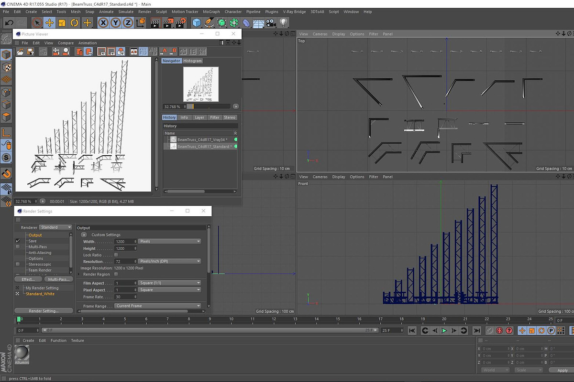Adjust the Picture Viewer Navigator zoom slider
This screenshot has height=382, width=574.
pyautogui.click(x=209, y=106)
